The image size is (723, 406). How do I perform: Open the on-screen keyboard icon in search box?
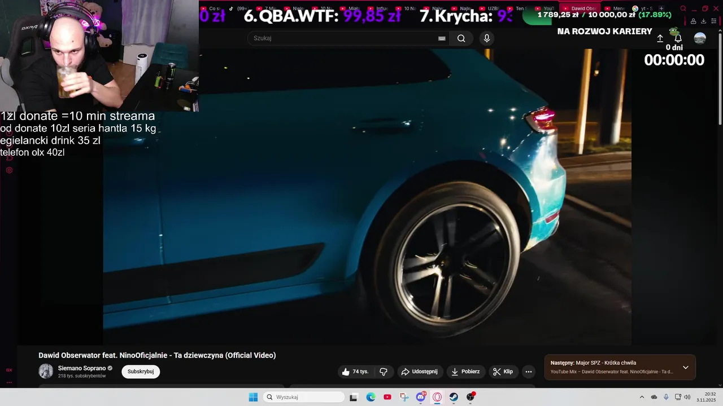click(442, 38)
